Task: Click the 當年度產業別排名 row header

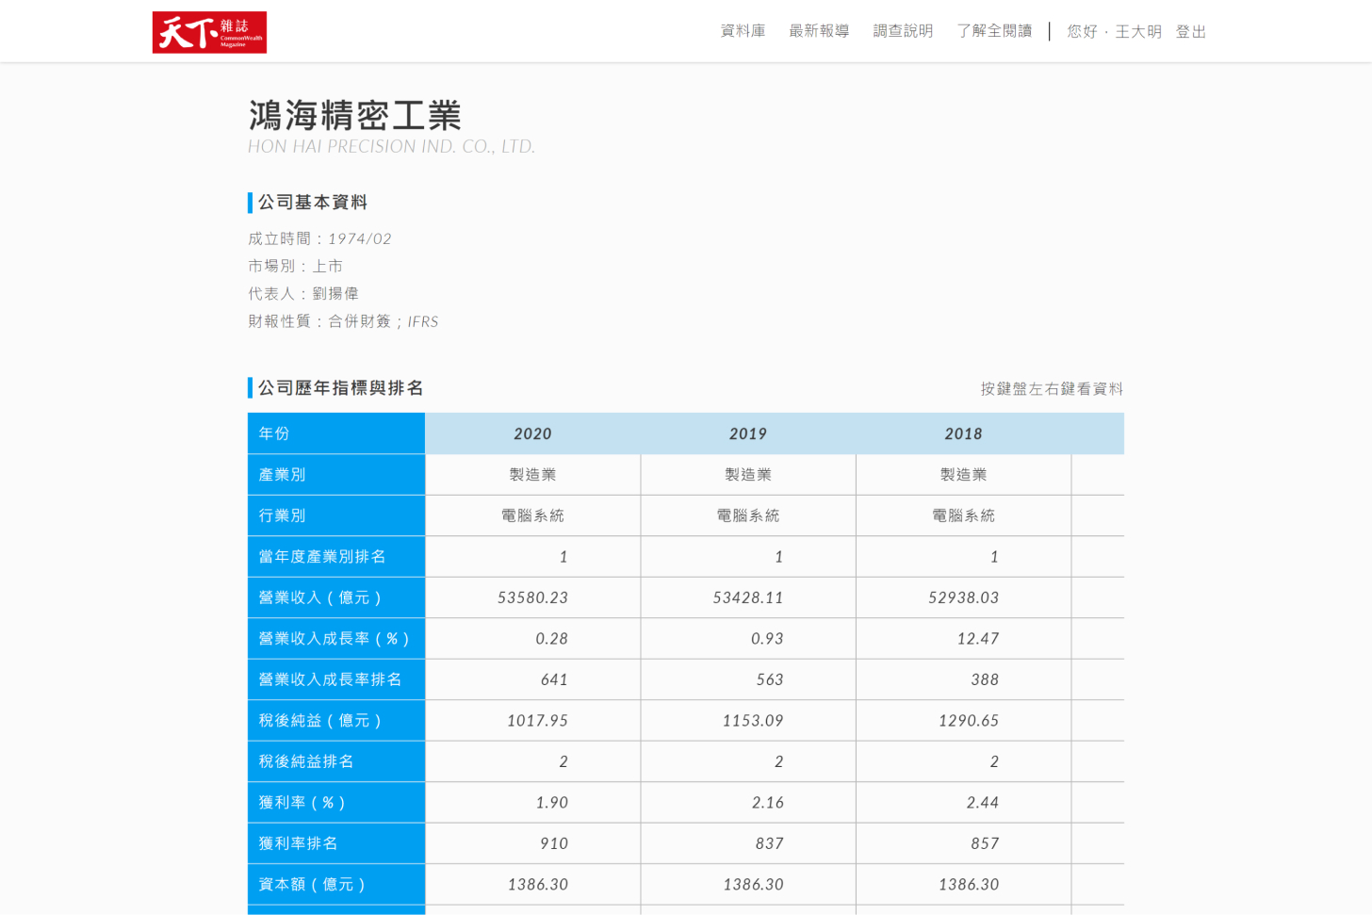Action: point(336,557)
